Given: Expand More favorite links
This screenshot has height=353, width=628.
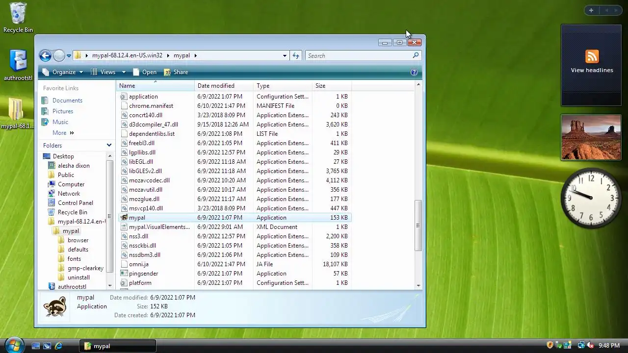Looking at the screenshot, I should 63,133.
